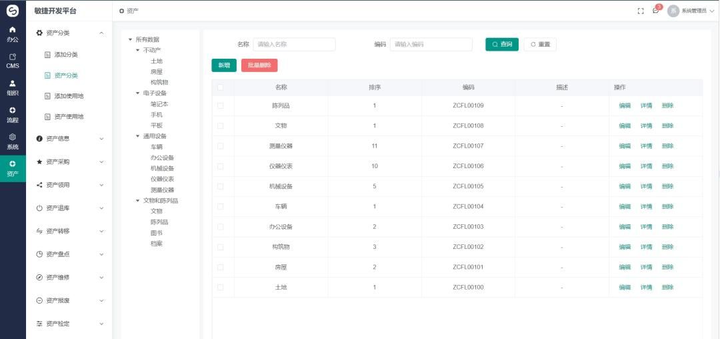
Task: Check the 测量仪器 row checkbox in table
Action: [221, 146]
